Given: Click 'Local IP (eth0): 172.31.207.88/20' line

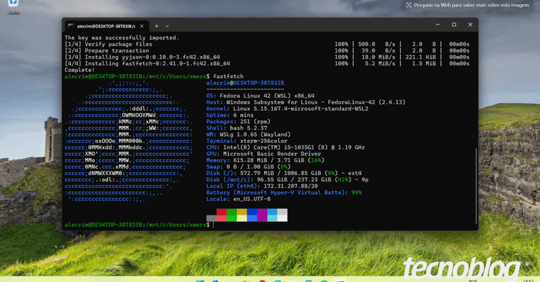Looking at the screenshot, I should [x=262, y=186].
